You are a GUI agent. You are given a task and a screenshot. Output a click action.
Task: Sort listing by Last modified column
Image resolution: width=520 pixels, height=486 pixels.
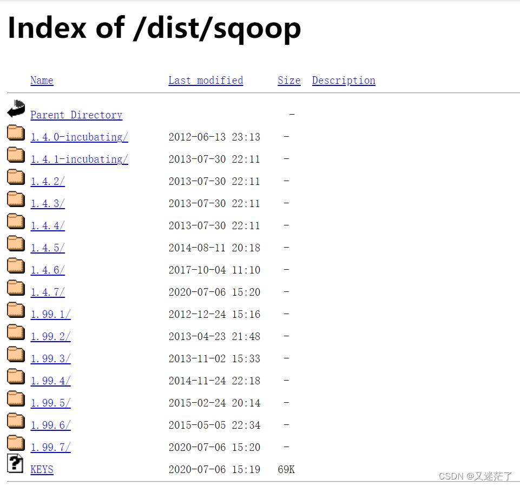coord(206,80)
